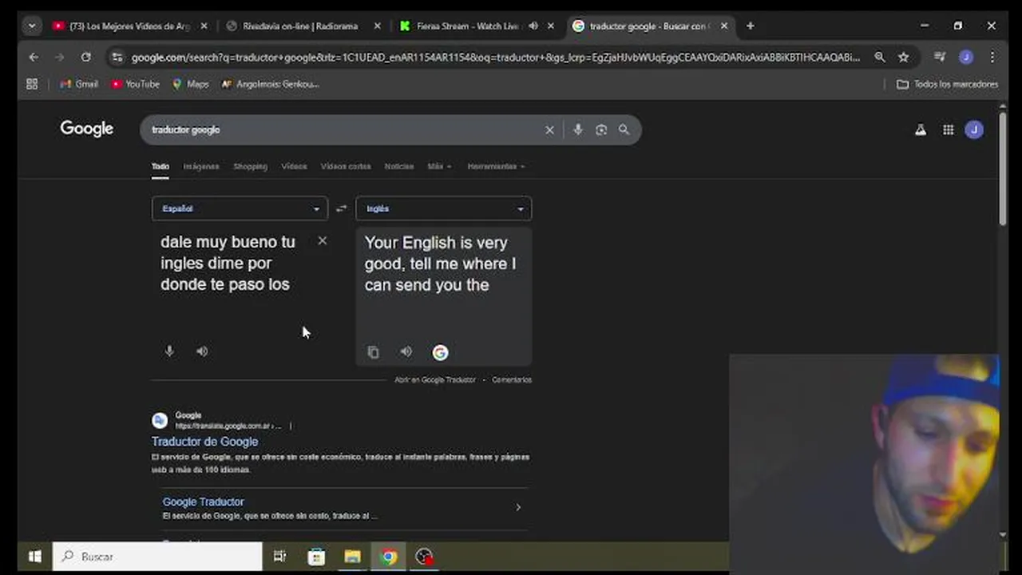Select the Videos cortos filter
Viewport: 1022px width, 575px height.
coord(346,166)
